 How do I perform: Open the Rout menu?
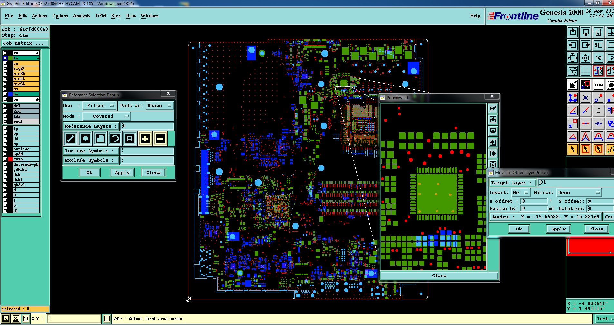click(131, 16)
